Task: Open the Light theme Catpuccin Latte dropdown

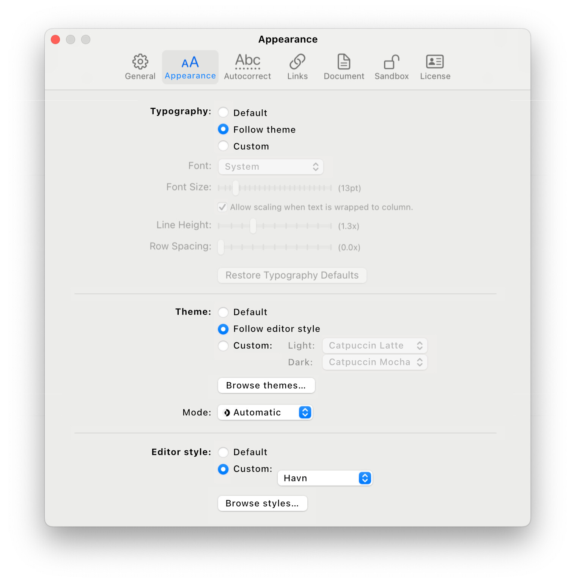Action: [x=375, y=345]
